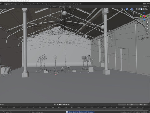Open the Options dropdown
Image resolution: width=150 pixels, height=113 pixels.
coord(146,7)
